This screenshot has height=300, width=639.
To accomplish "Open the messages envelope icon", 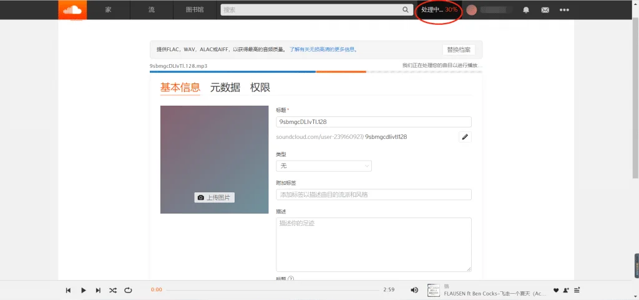I will pyautogui.click(x=545, y=10).
